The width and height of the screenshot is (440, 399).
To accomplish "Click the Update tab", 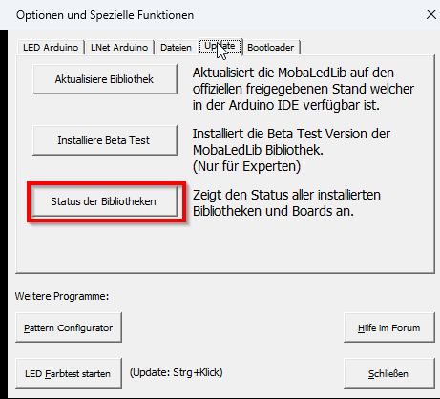I will [220, 47].
